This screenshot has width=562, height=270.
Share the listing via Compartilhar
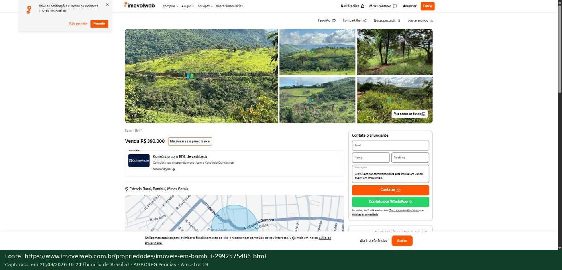tap(354, 20)
